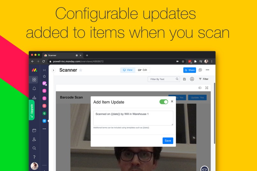Image resolution: width=257 pixels, height=171 pixels.
Task: Open the browser extensions puzzle icon
Action: tap(195, 61)
